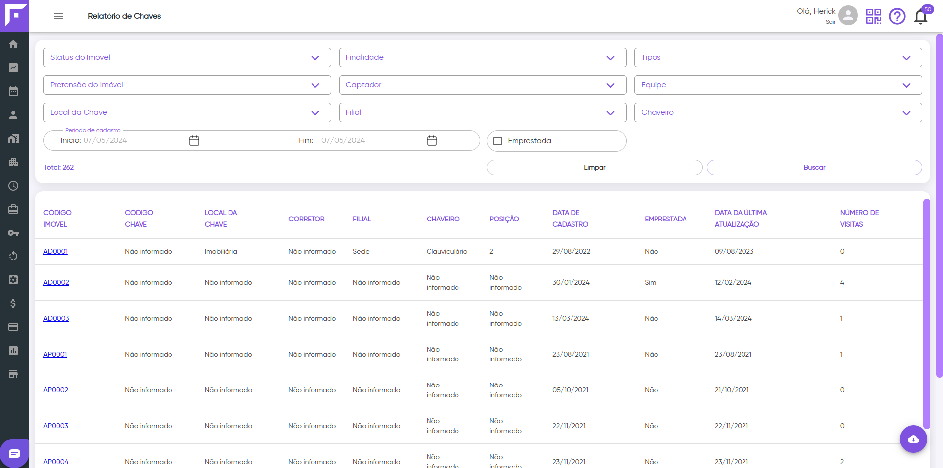
Task: Click the 'Clauviculário' cell
Action: coord(447,251)
